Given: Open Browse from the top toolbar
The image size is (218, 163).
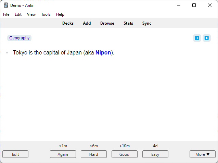Looking at the screenshot, I should 107,23.
